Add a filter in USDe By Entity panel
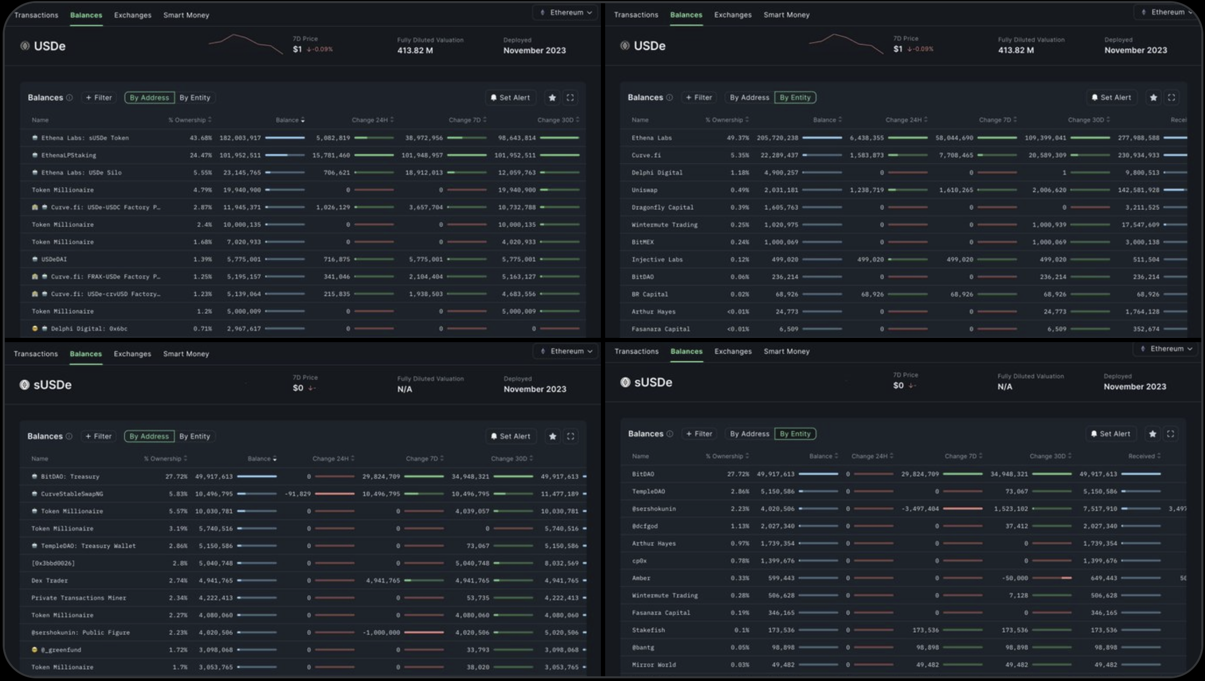 699,98
